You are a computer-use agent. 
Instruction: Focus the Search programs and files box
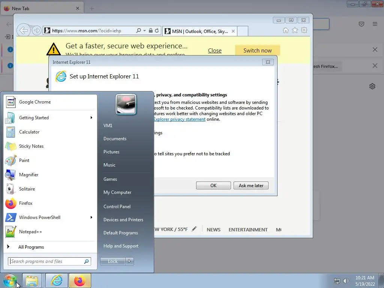(49, 261)
